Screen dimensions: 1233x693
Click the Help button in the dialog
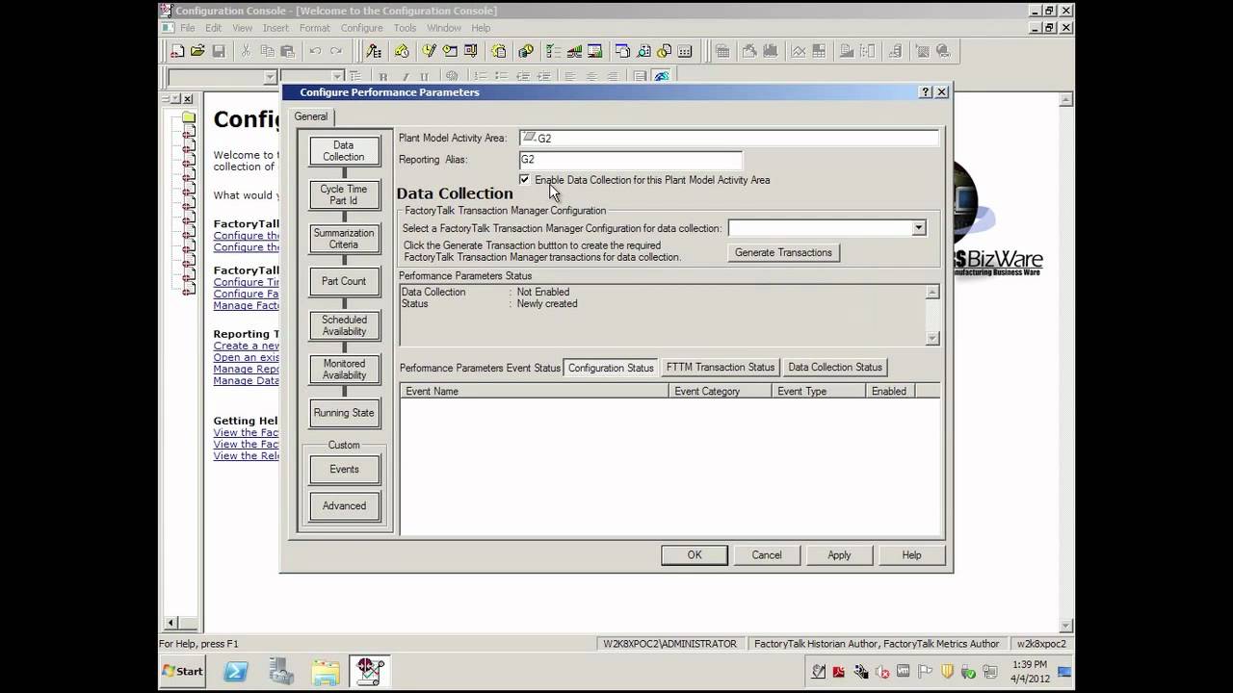point(911,555)
